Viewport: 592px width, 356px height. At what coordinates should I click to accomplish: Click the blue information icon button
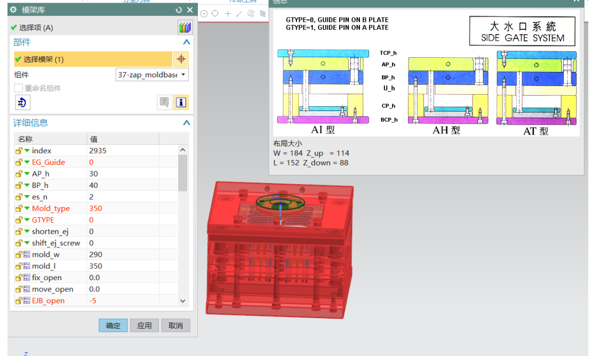(181, 102)
